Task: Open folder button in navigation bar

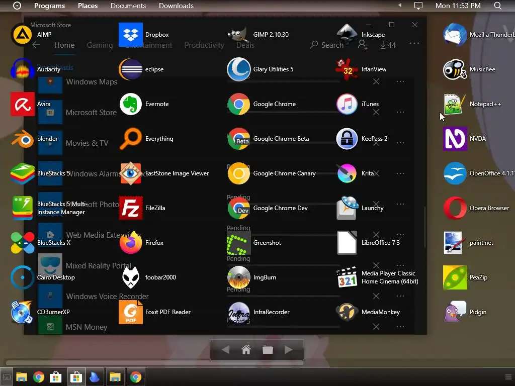Action: (268, 350)
